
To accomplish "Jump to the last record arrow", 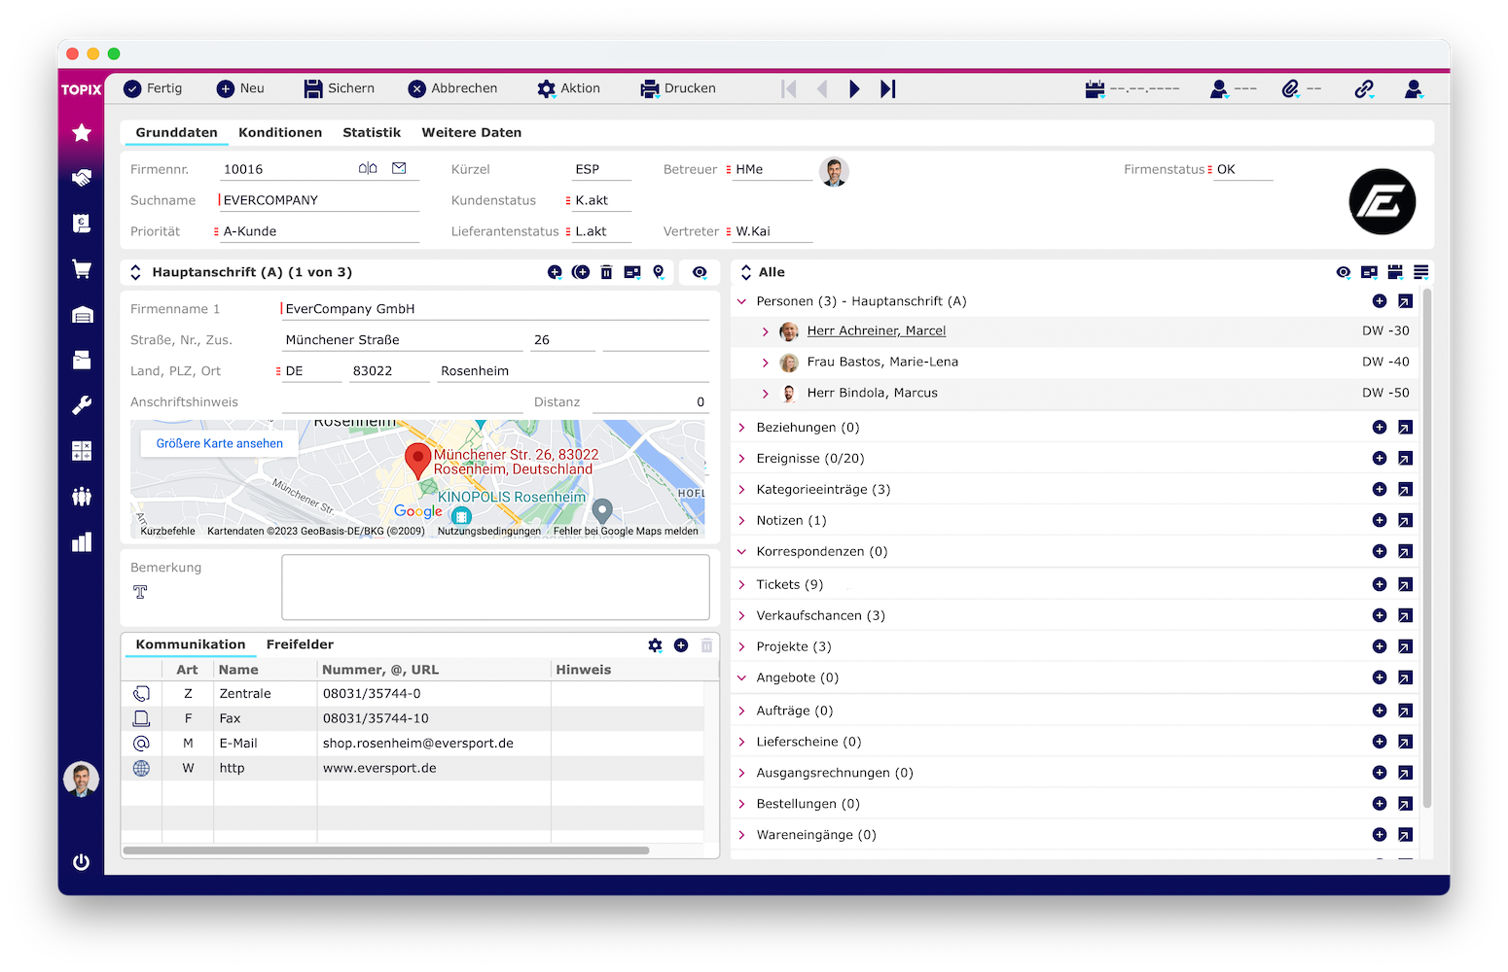I will pyautogui.click(x=887, y=88).
